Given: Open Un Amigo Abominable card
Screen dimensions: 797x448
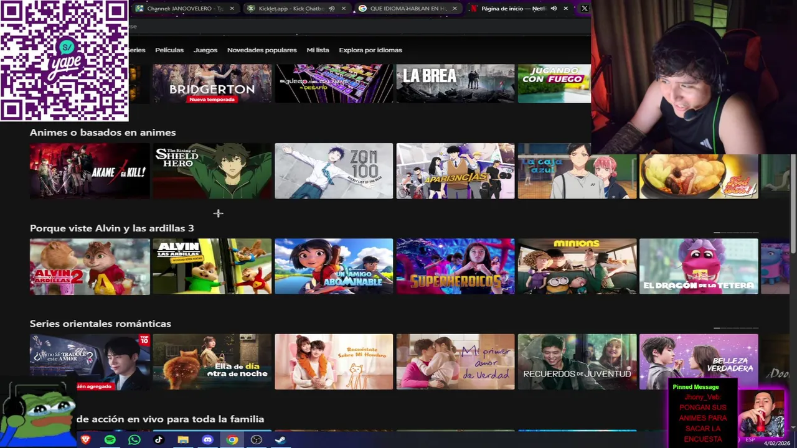Looking at the screenshot, I should pyautogui.click(x=334, y=266).
